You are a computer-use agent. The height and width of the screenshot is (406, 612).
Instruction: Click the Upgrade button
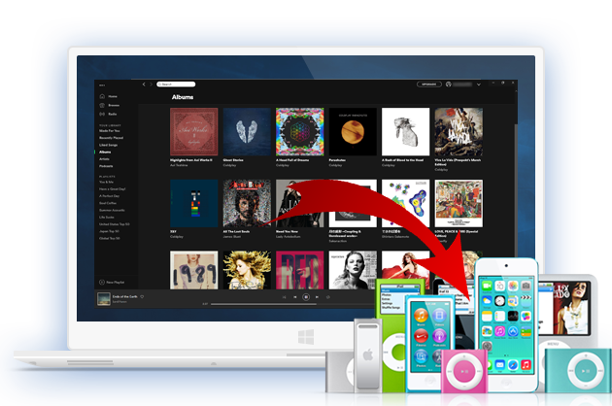429,84
